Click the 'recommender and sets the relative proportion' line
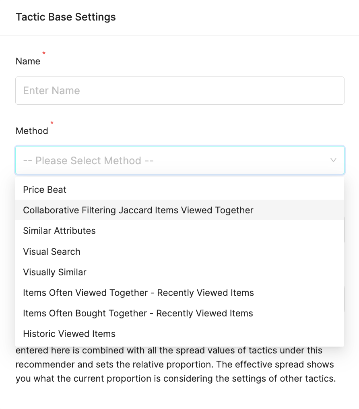This screenshot has width=359, height=409. click(175, 365)
